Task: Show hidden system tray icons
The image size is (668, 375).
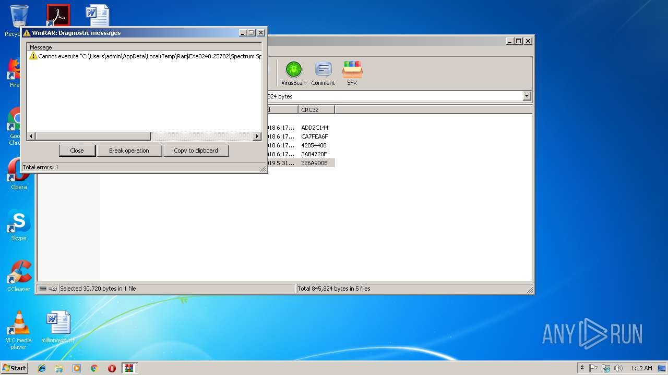Action: (x=582, y=368)
